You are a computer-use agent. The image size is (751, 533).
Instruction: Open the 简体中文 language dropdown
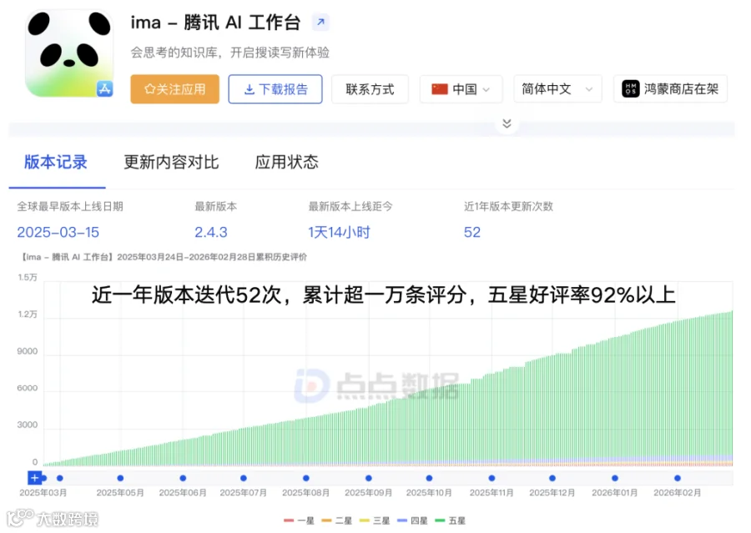coord(557,89)
